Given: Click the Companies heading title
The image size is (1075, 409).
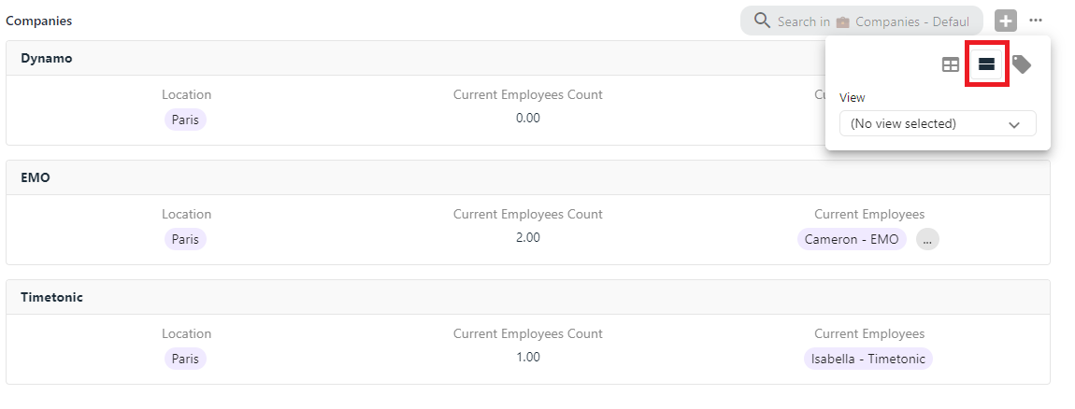Looking at the screenshot, I should (39, 21).
